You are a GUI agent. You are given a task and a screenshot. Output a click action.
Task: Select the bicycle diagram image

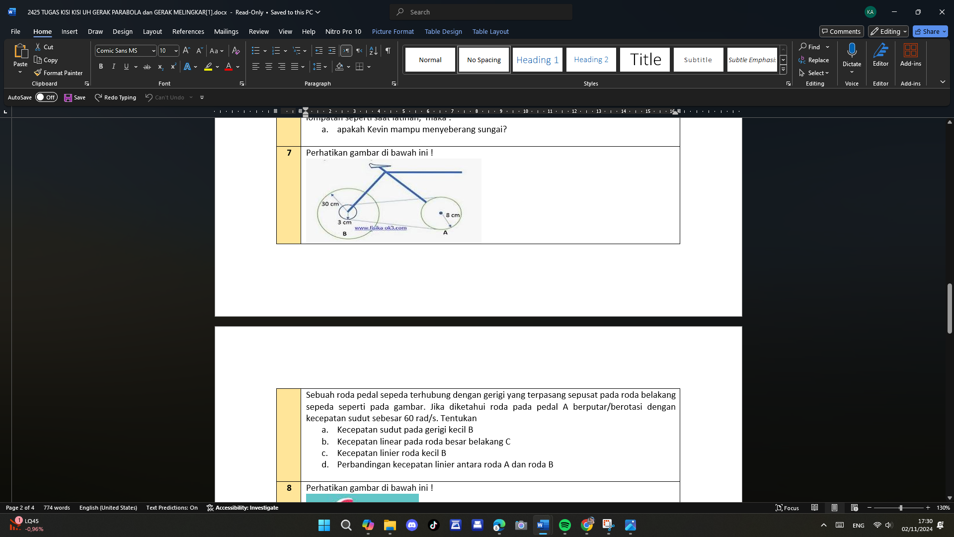(x=394, y=201)
